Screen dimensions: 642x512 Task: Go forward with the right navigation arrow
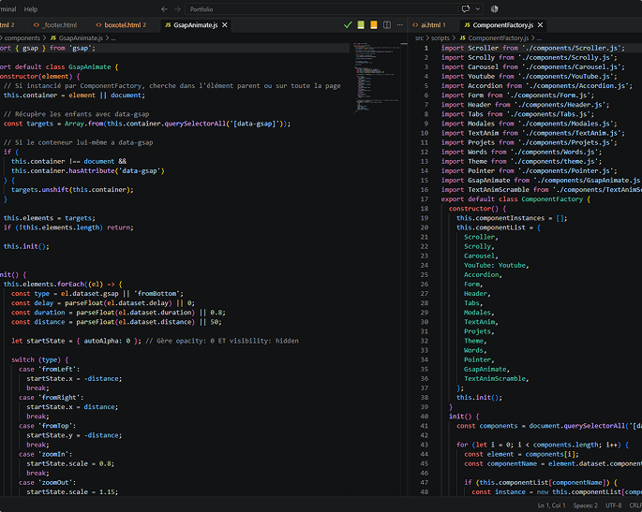177,9
